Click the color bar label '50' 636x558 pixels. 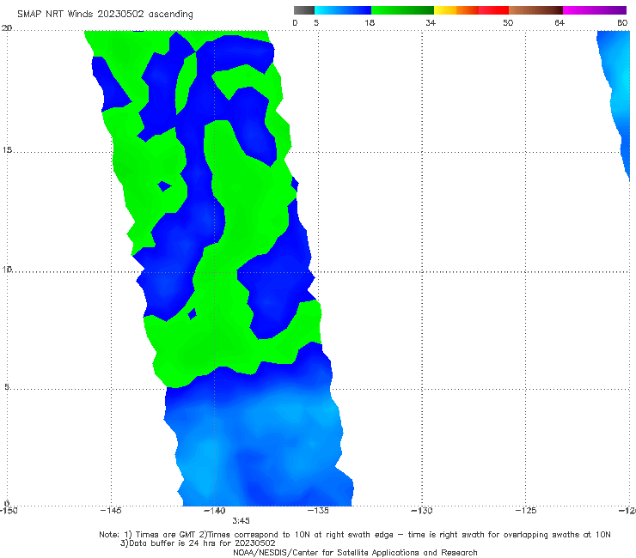tap(508, 22)
